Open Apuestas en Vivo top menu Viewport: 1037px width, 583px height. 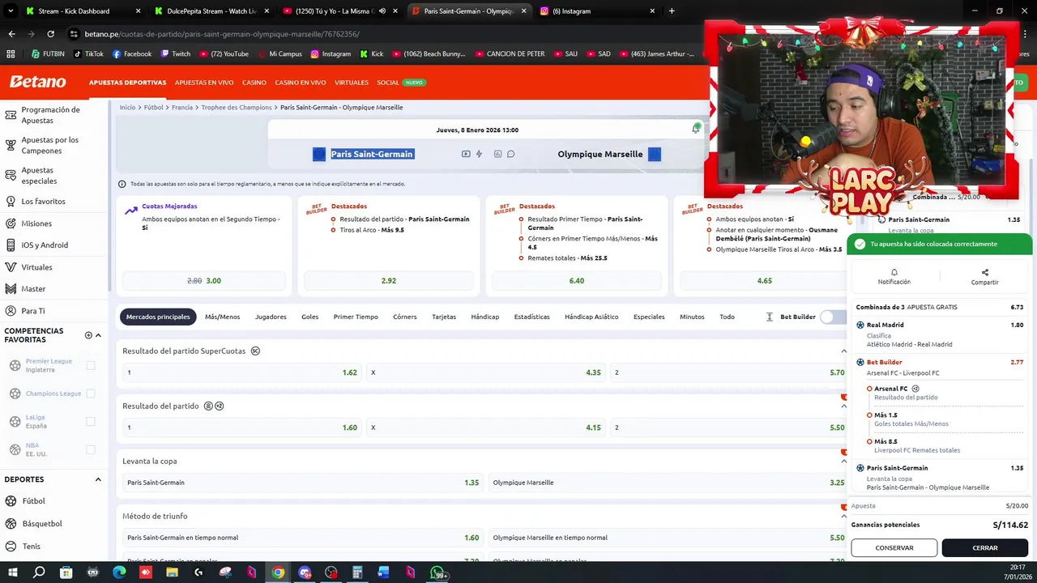point(204,83)
